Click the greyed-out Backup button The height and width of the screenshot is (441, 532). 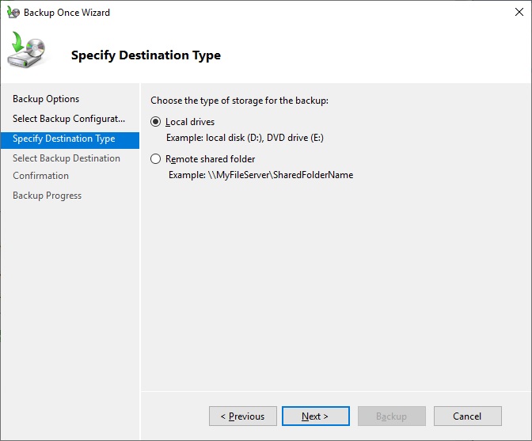[x=391, y=416]
